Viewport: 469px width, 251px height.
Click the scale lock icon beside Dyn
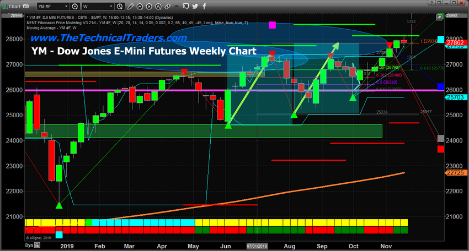(x=37, y=245)
